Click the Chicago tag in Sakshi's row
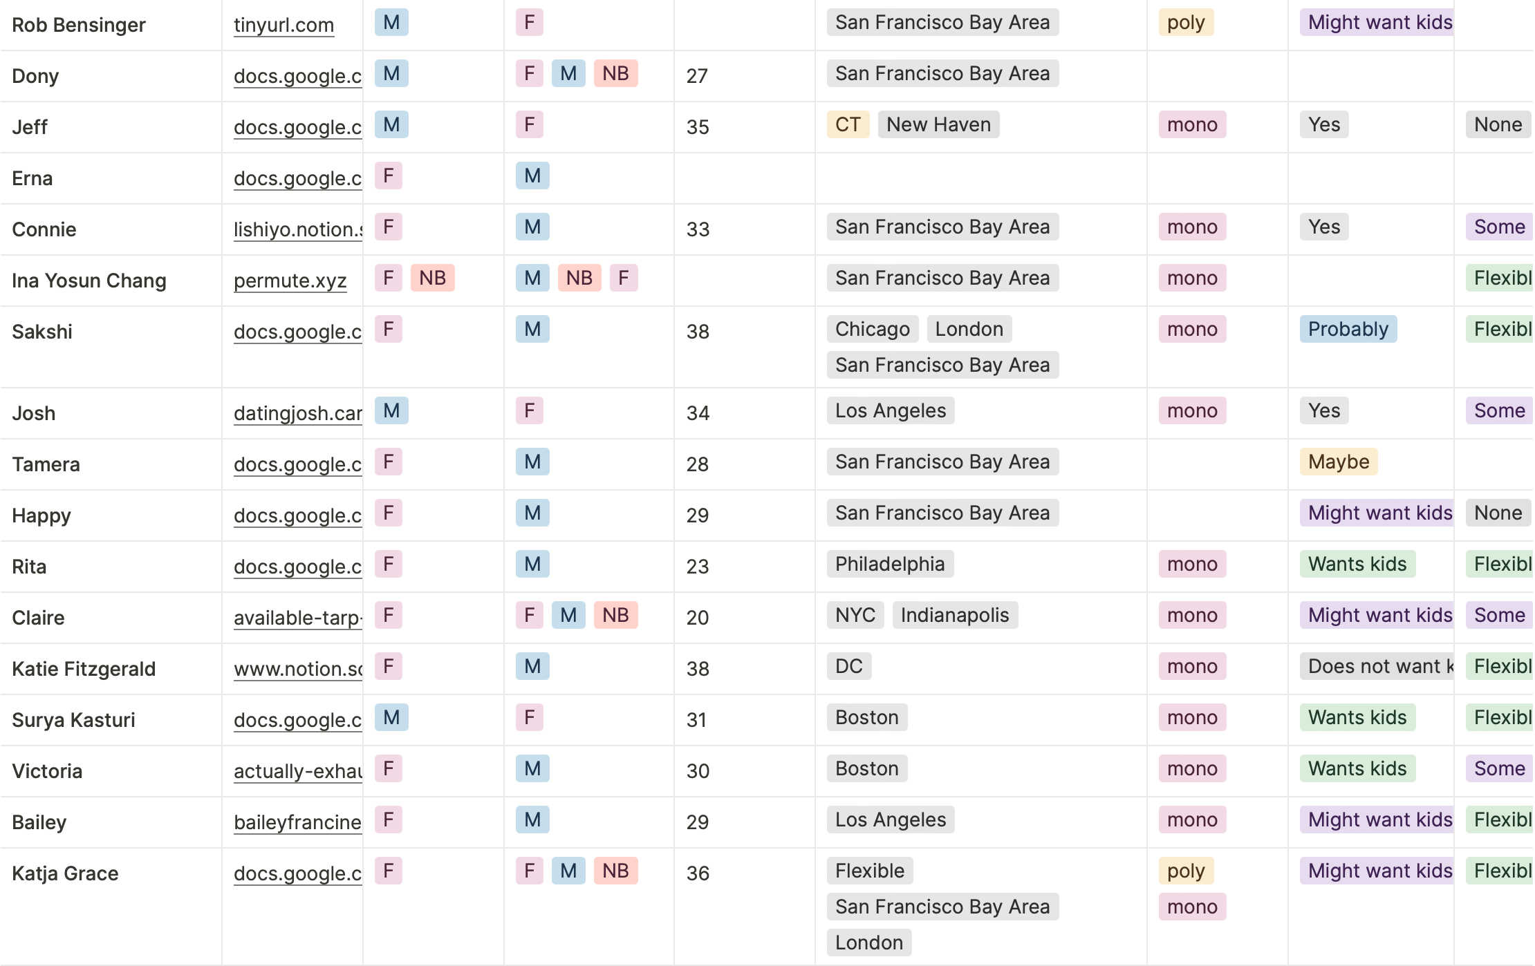The width and height of the screenshot is (1535, 966). click(873, 329)
